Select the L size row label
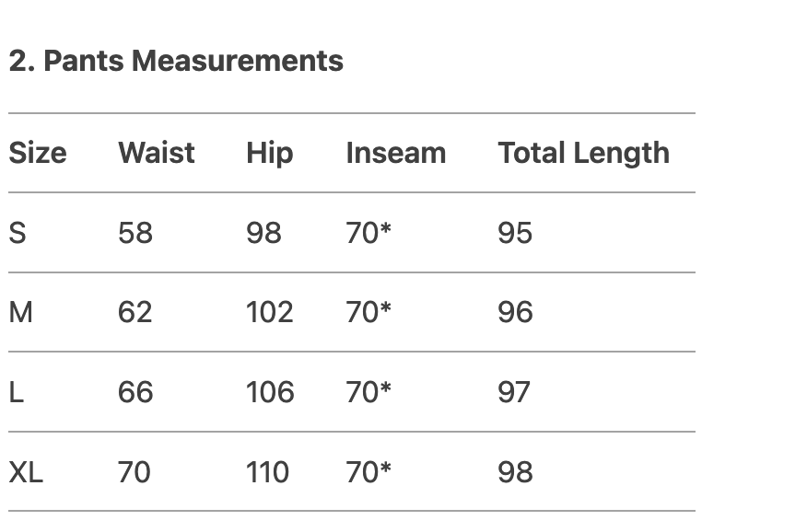Viewport: 807px width, 532px height. [x=16, y=392]
